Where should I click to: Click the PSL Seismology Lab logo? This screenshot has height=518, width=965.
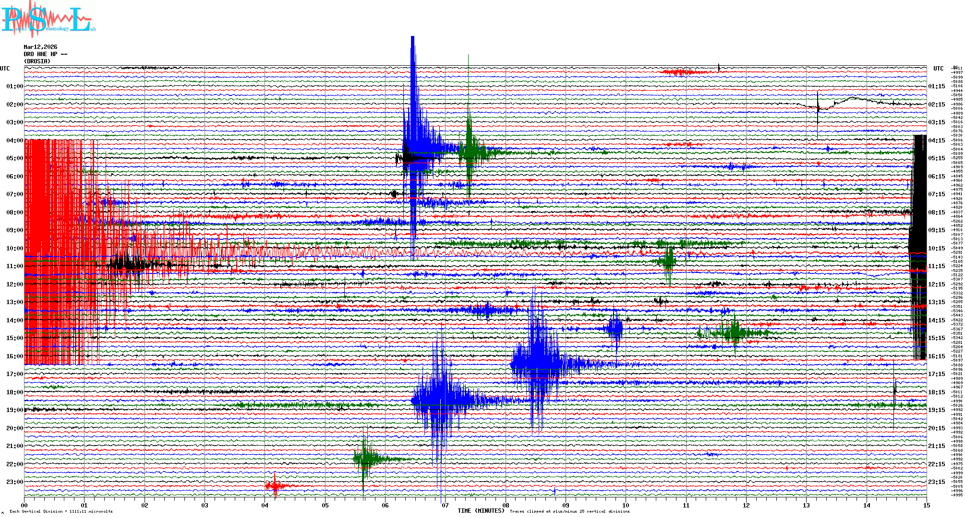click(48, 19)
